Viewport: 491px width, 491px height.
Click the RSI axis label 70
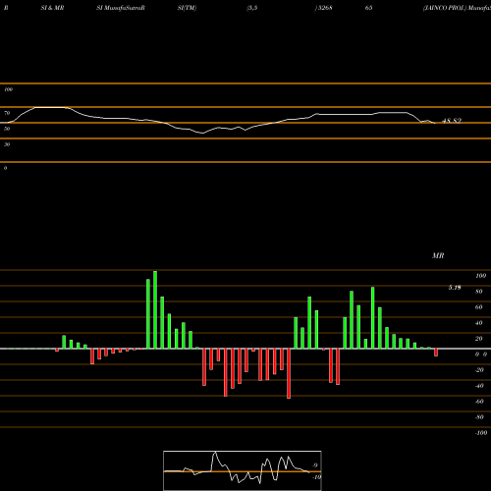(x=7, y=113)
